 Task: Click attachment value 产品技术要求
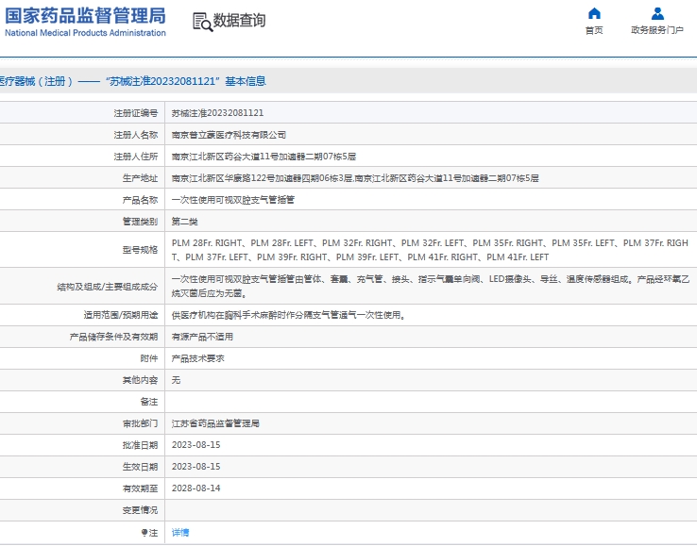197,358
